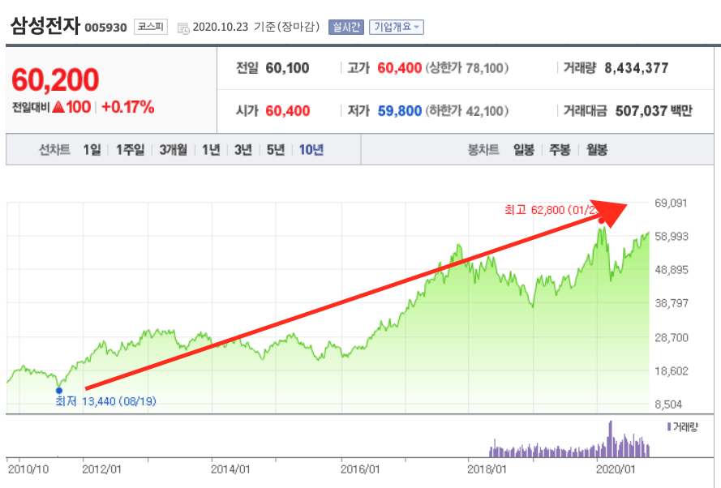Click the 48,895 y-axis label

click(x=672, y=270)
